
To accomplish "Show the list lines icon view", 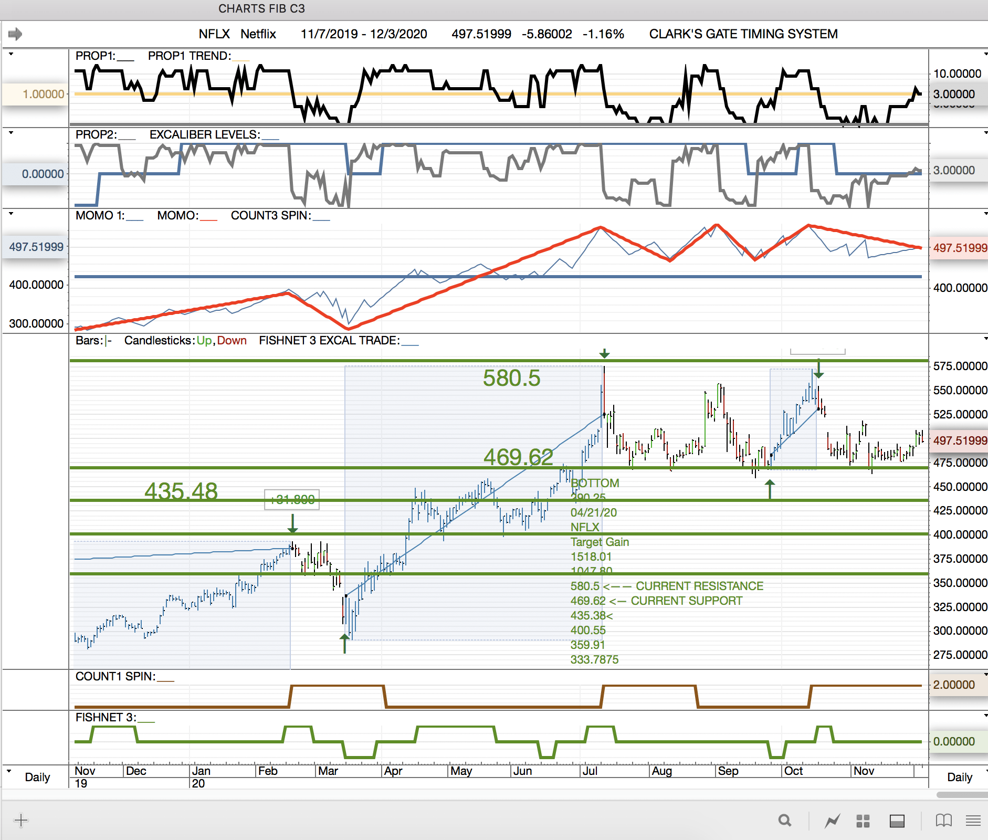I will pyautogui.click(x=973, y=821).
